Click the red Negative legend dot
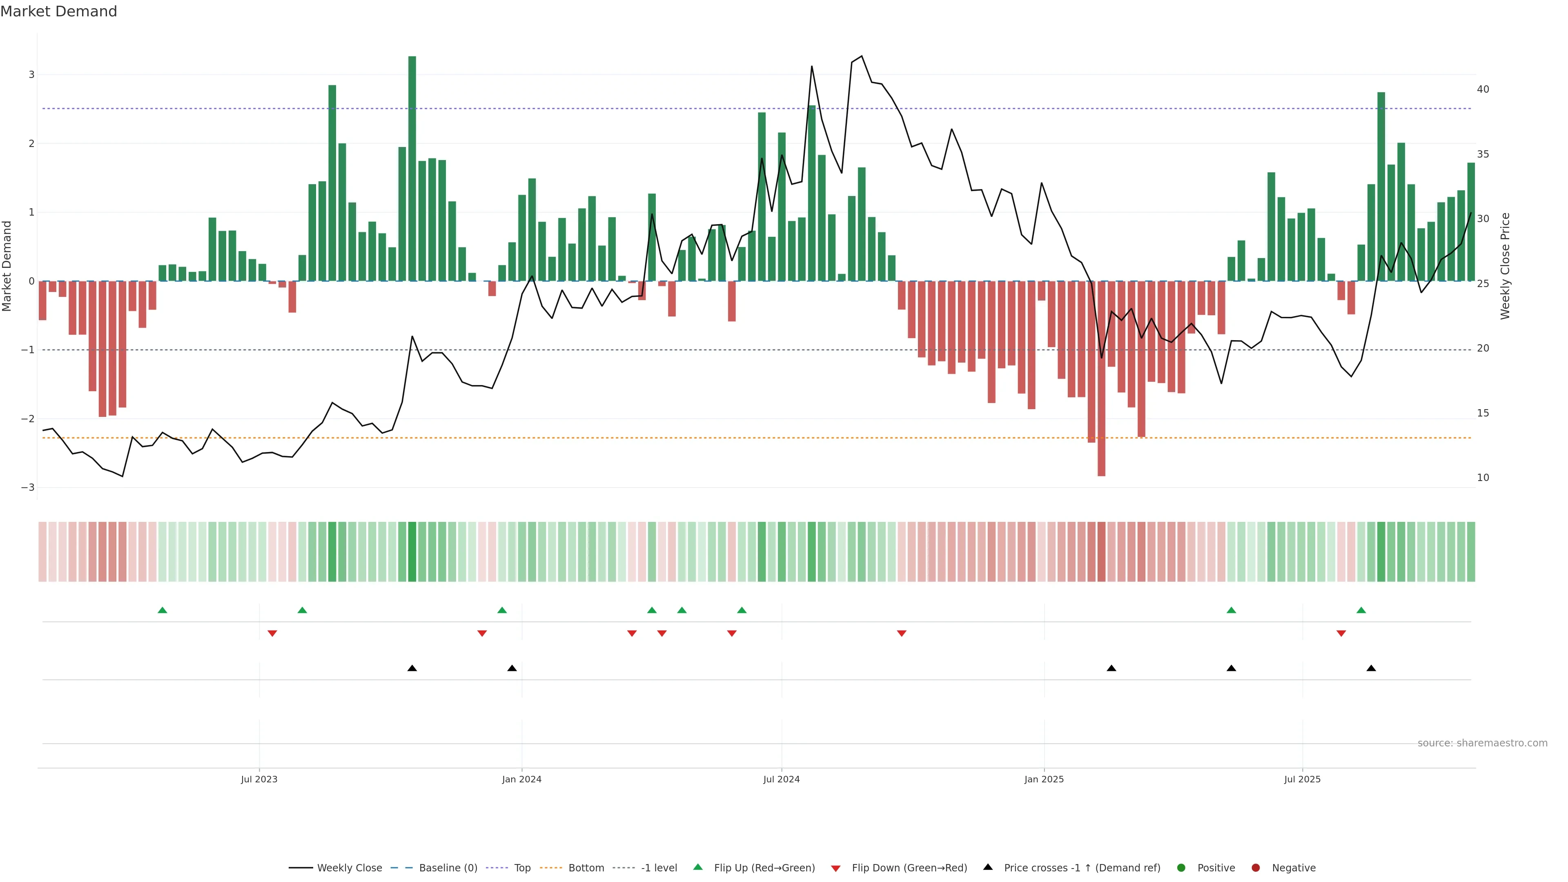The image size is (1568, 882). coord(1256,868)
